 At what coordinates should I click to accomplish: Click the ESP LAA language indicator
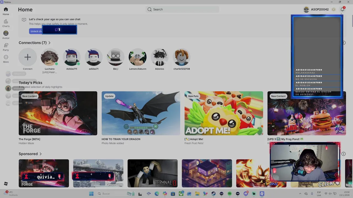(319, 194)
